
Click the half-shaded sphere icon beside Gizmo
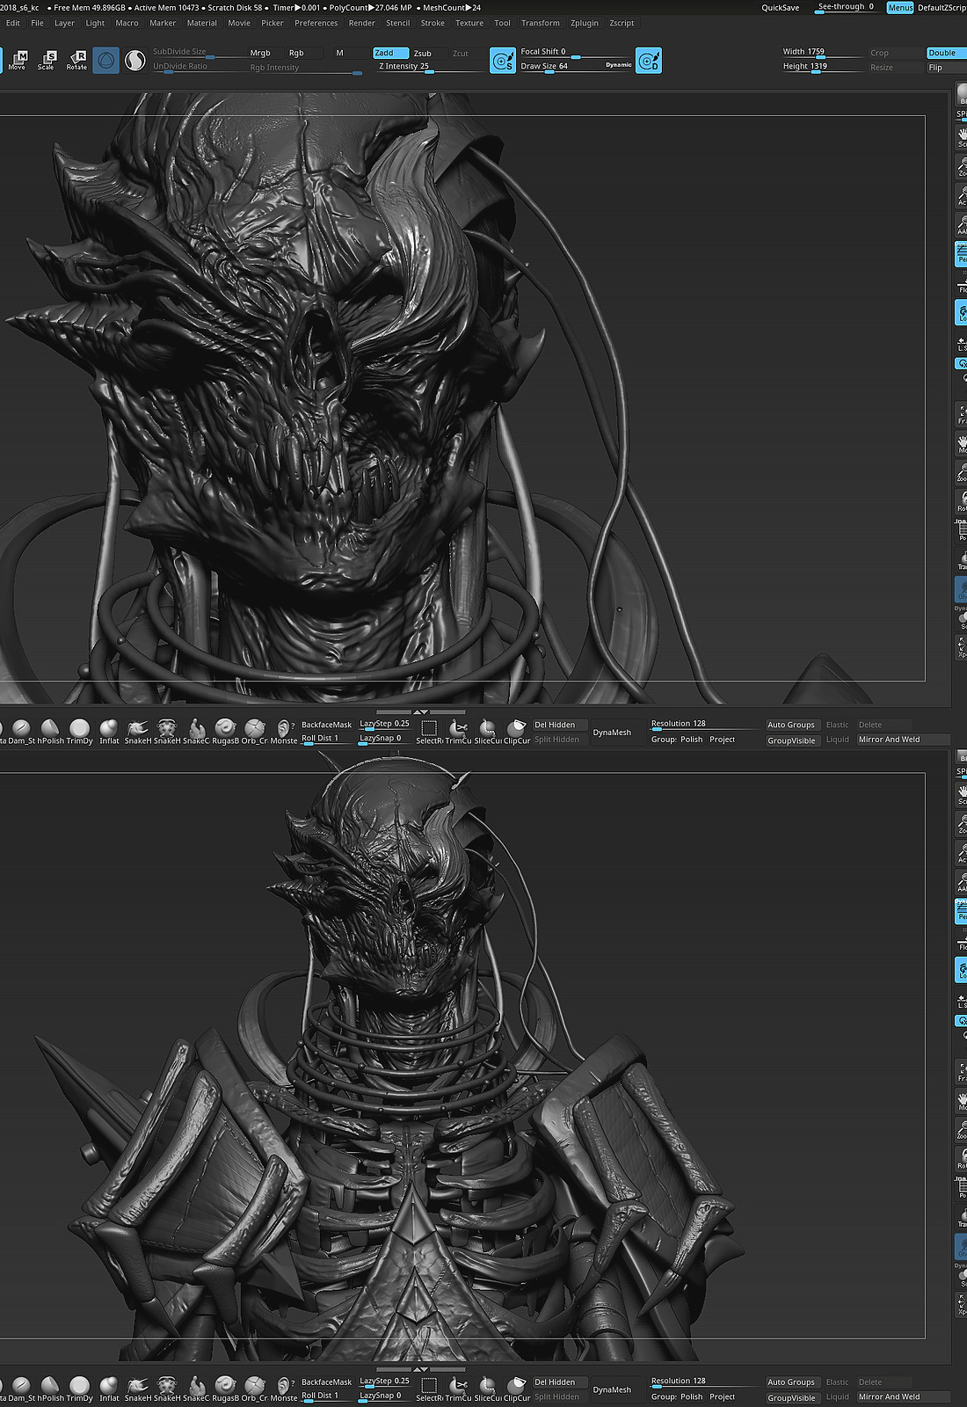pos(135,60)
